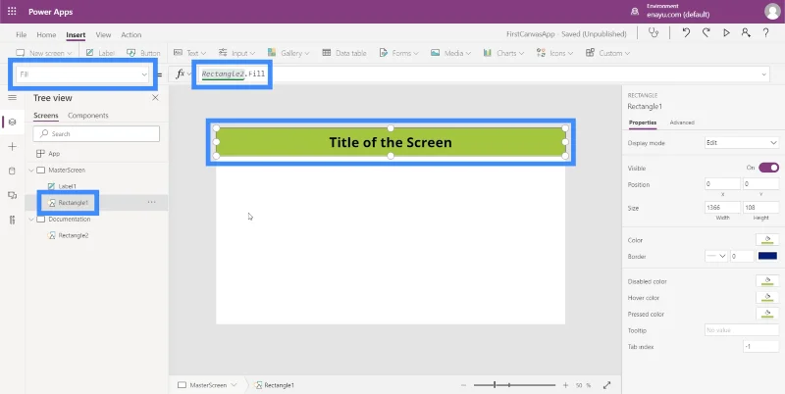Open MasterScreen breadcrumb in status bar
The image size is (785, 394).
pos(207,385)
